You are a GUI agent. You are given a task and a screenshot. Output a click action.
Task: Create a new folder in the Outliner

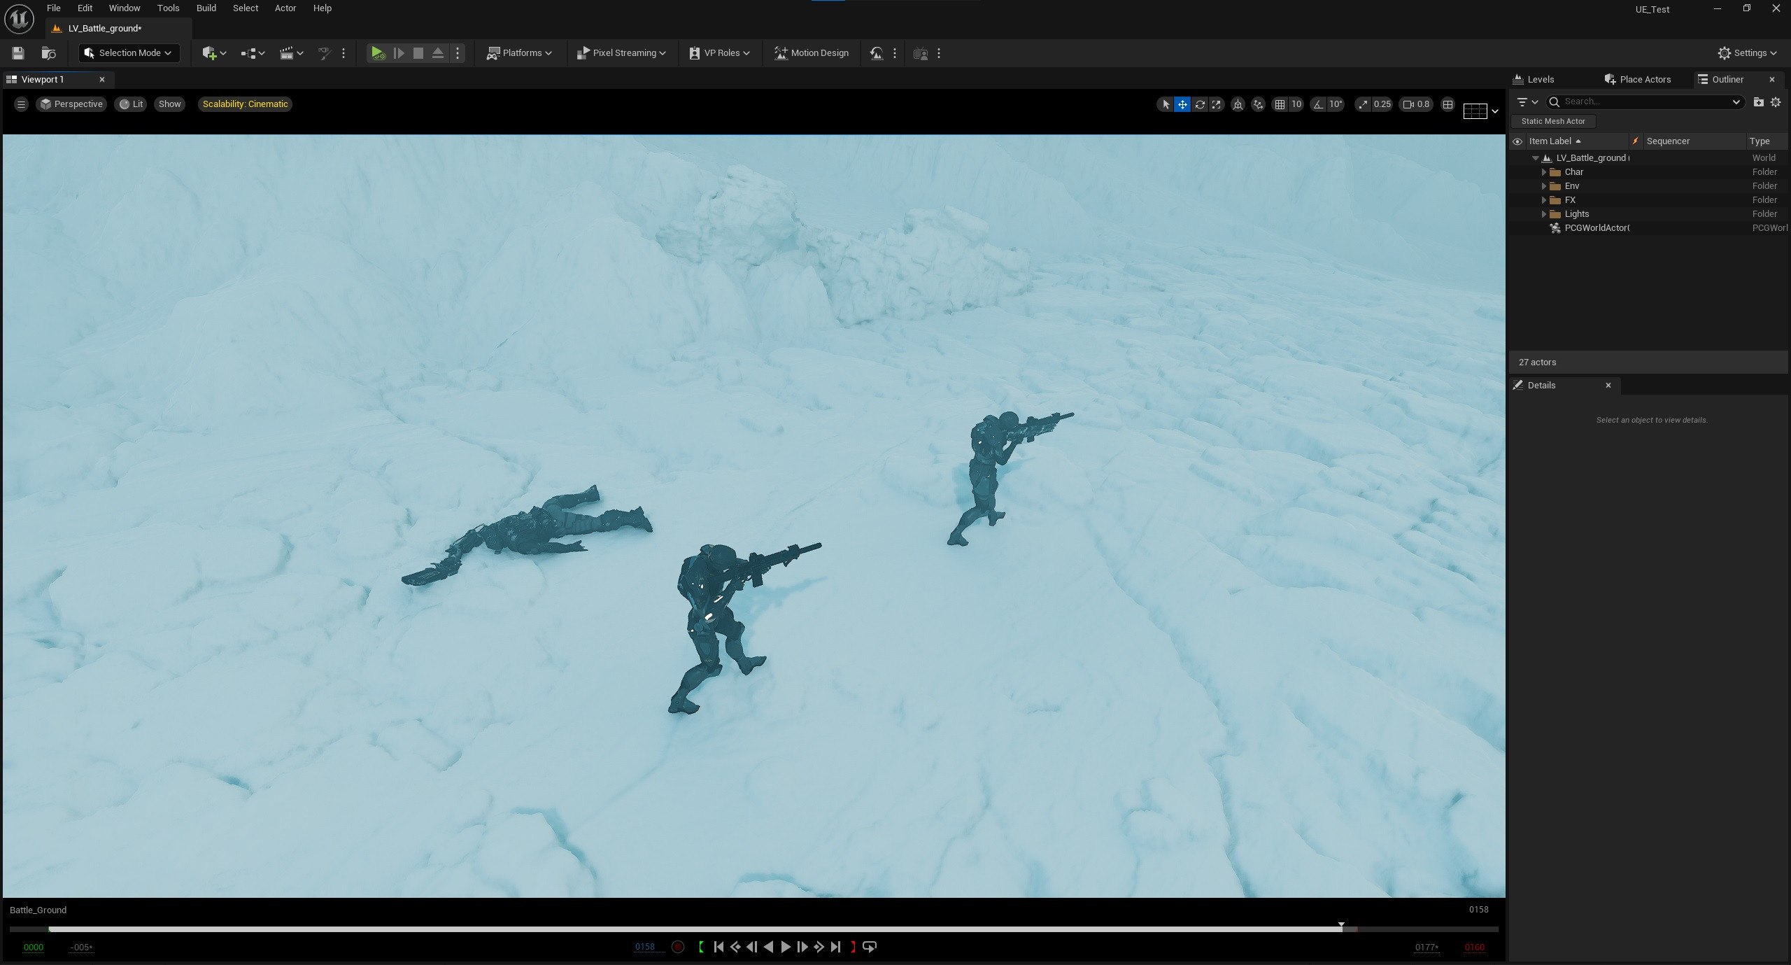[x=1758, y=102]
